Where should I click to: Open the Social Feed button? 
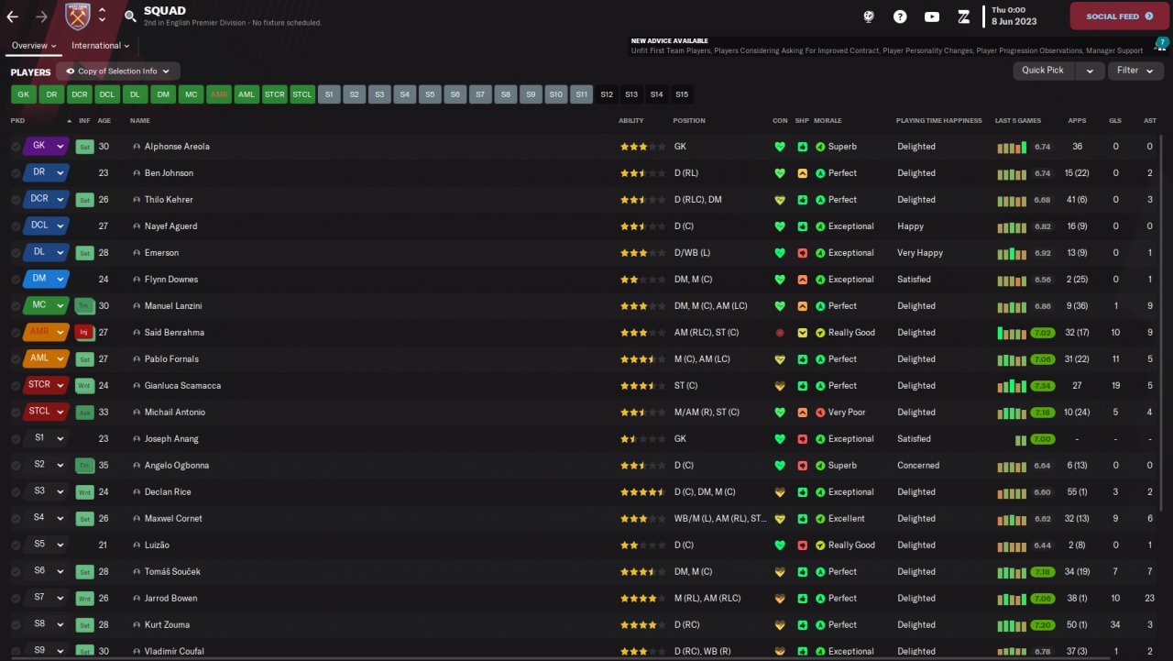tap(1119, 17)
